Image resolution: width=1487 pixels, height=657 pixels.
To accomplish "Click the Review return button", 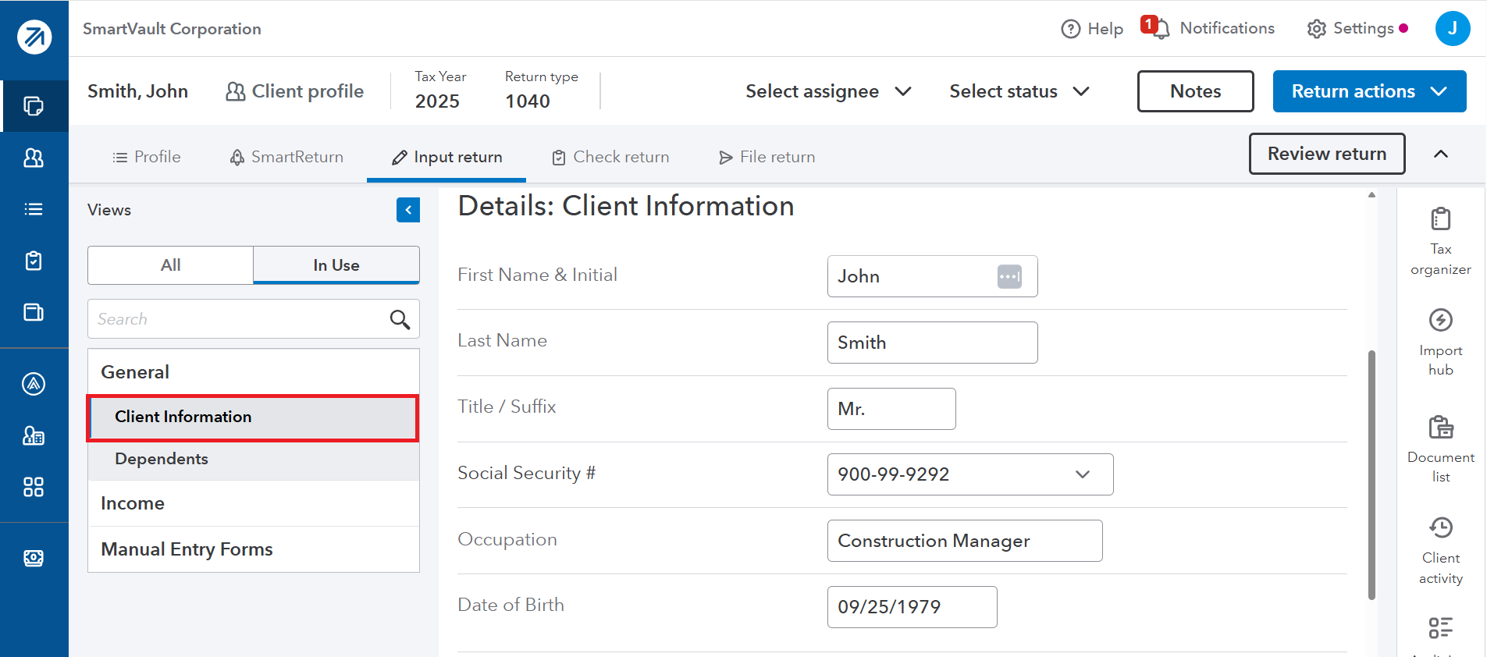I will tap(1327, 154).
